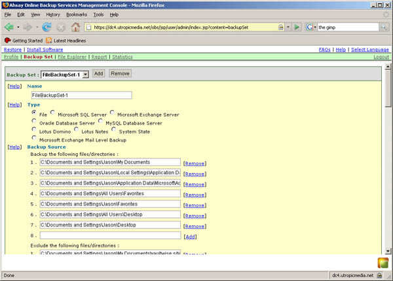393x281 pixels.
Task: Click the page icon in the address bar
Action: [x=88, y=27]
